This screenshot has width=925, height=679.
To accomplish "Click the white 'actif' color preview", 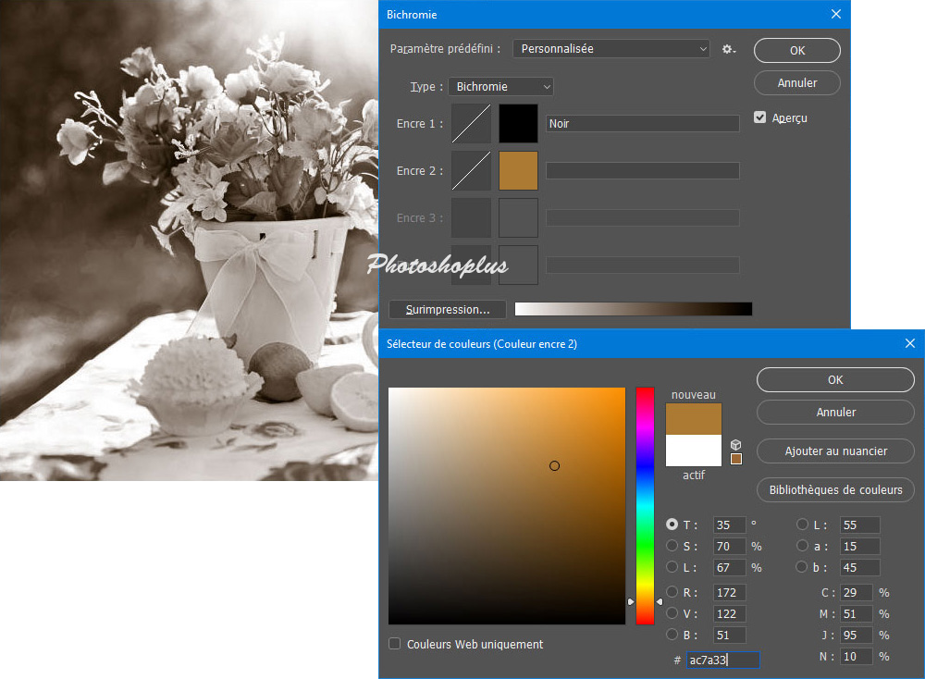I will [694, 451].
